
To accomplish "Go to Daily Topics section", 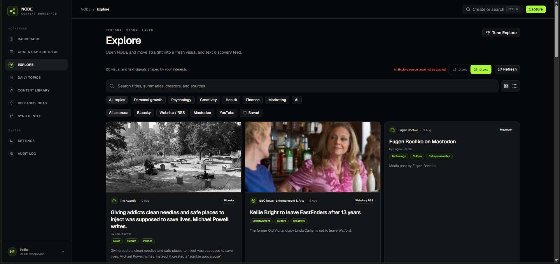I will [36, 78].
